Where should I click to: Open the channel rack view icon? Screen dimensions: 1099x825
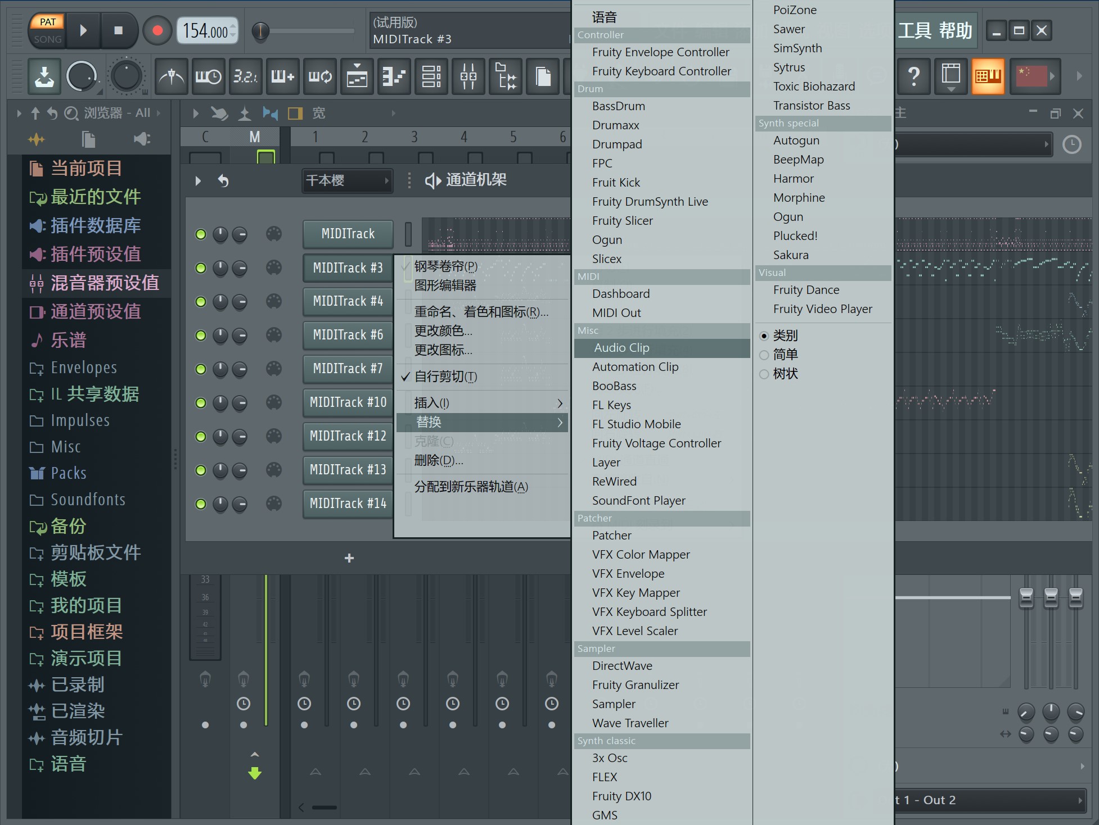431,76
